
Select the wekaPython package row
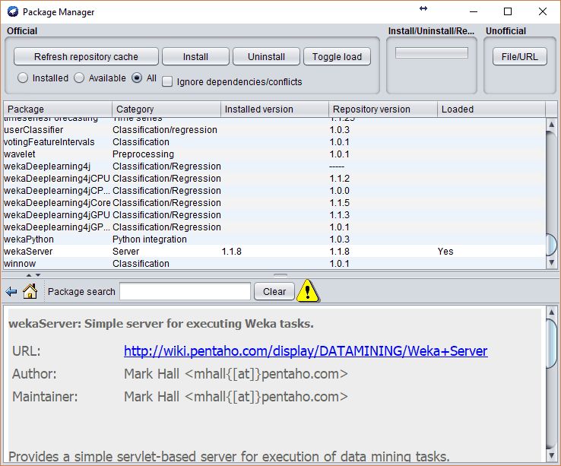(x=274, y=239)
